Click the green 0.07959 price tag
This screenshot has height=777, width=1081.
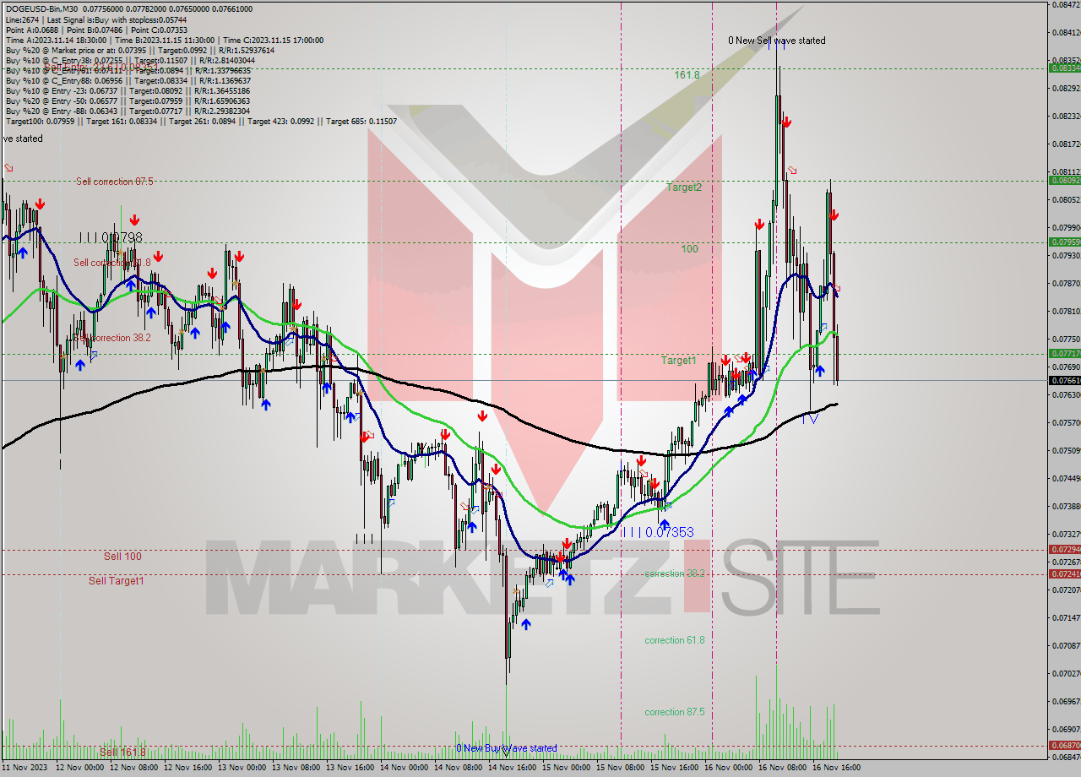tap(1064, 242)
